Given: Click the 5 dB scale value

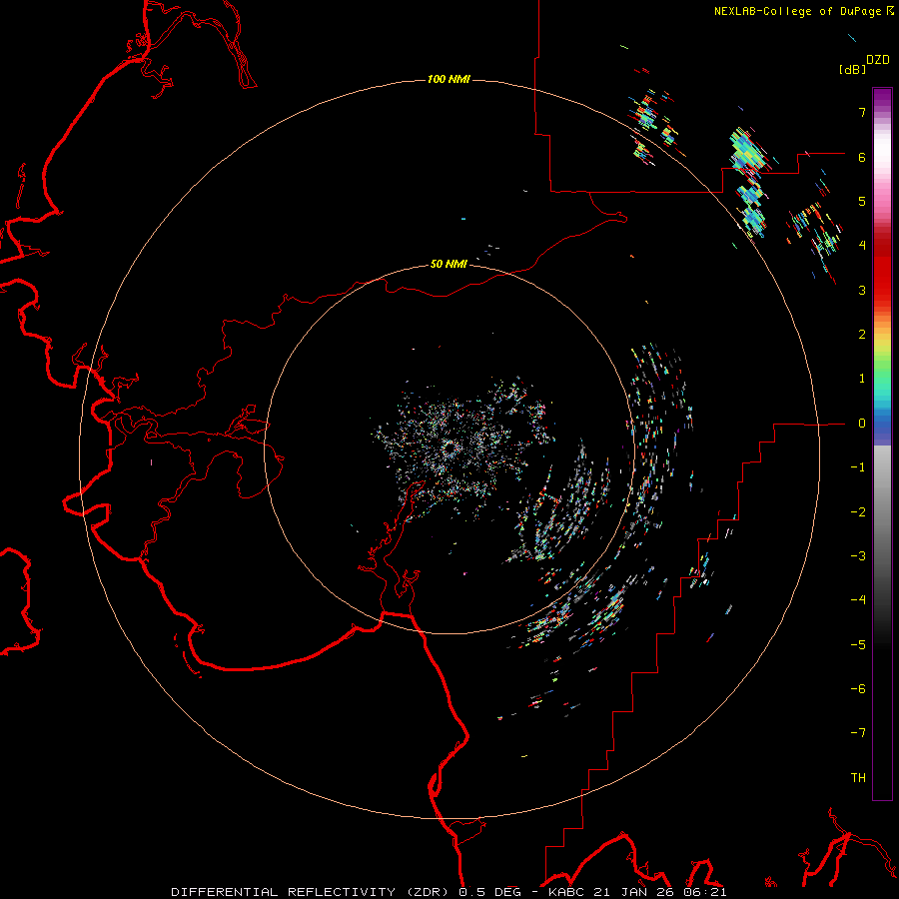Looking at the screenshot, I should pos(862,201).
